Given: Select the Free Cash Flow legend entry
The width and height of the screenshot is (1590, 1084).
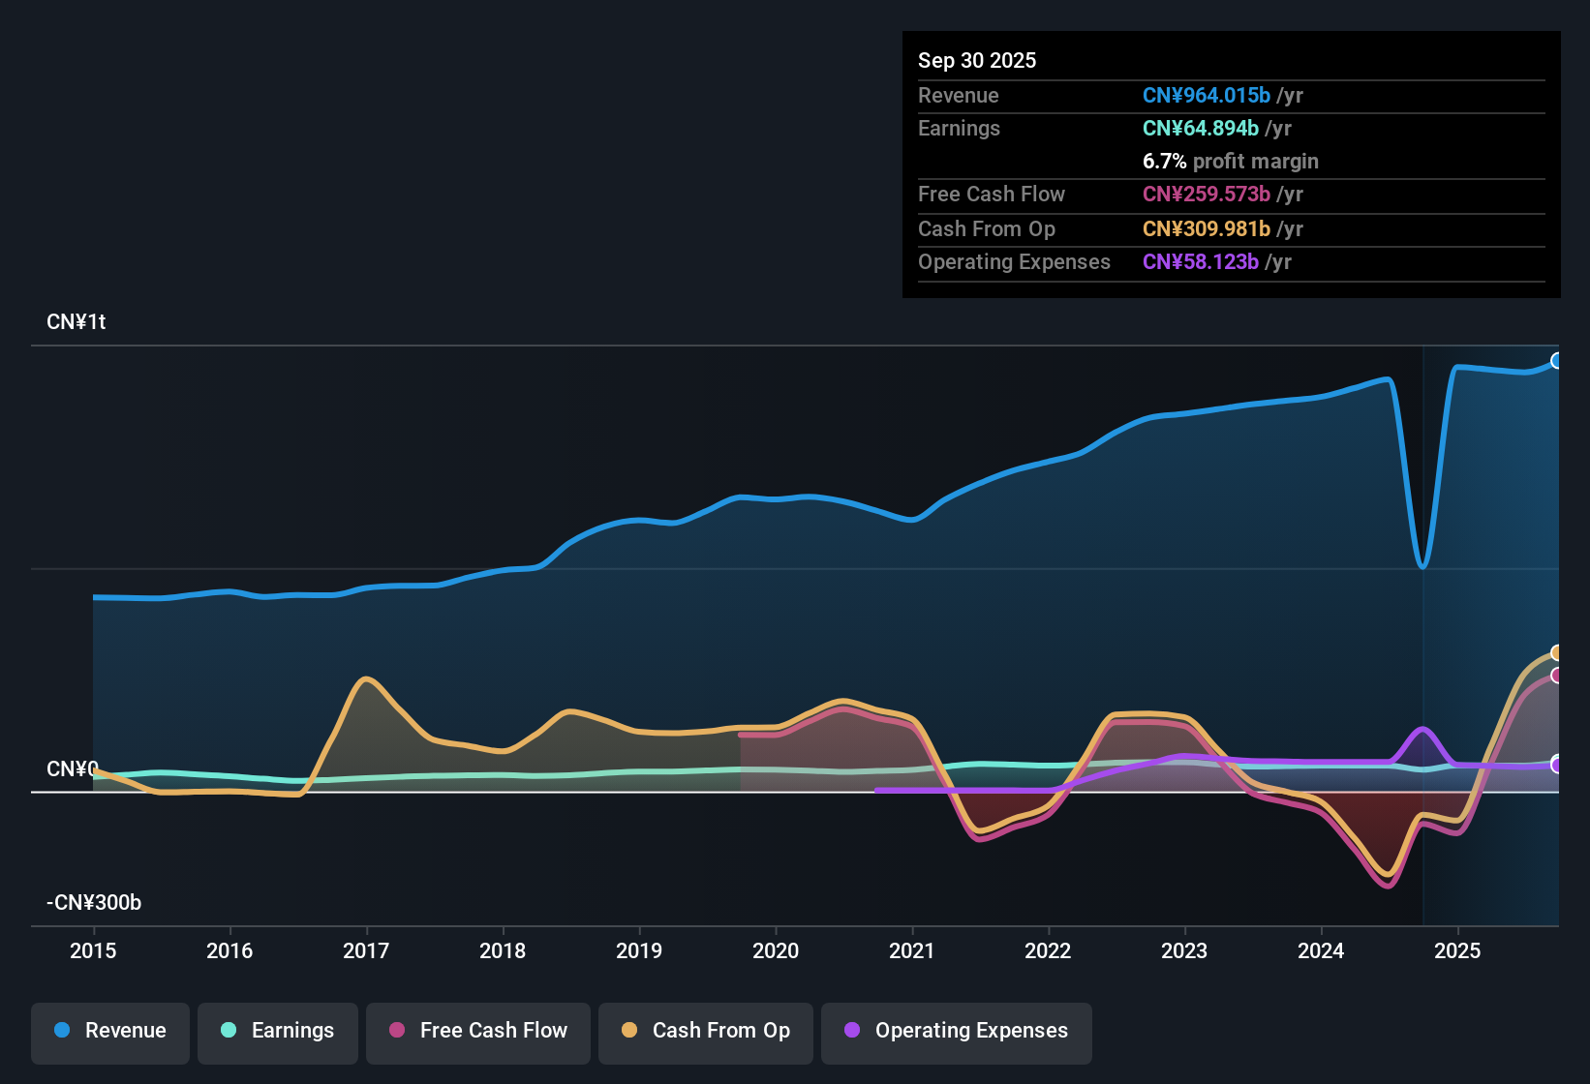Looking at the screenshot, I should click(477, 1031).
